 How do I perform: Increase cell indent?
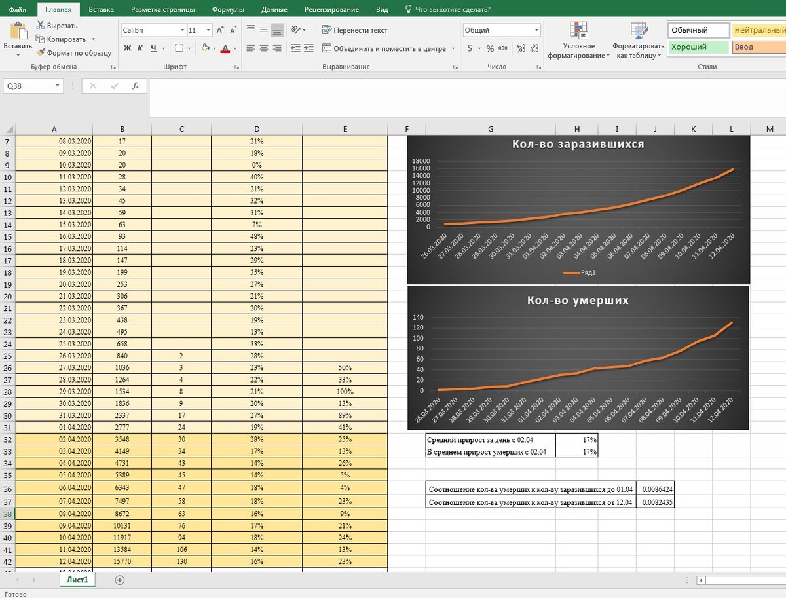(x=309, y=48)
